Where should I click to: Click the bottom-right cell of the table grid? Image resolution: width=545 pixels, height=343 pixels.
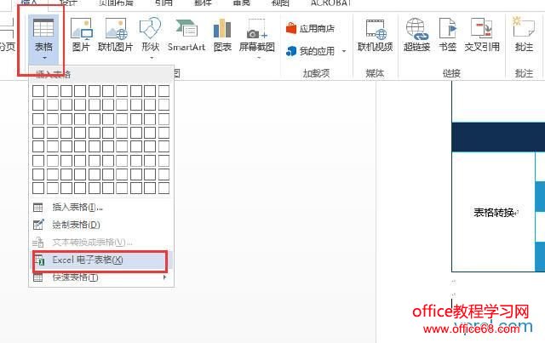(x=163, y=188)
